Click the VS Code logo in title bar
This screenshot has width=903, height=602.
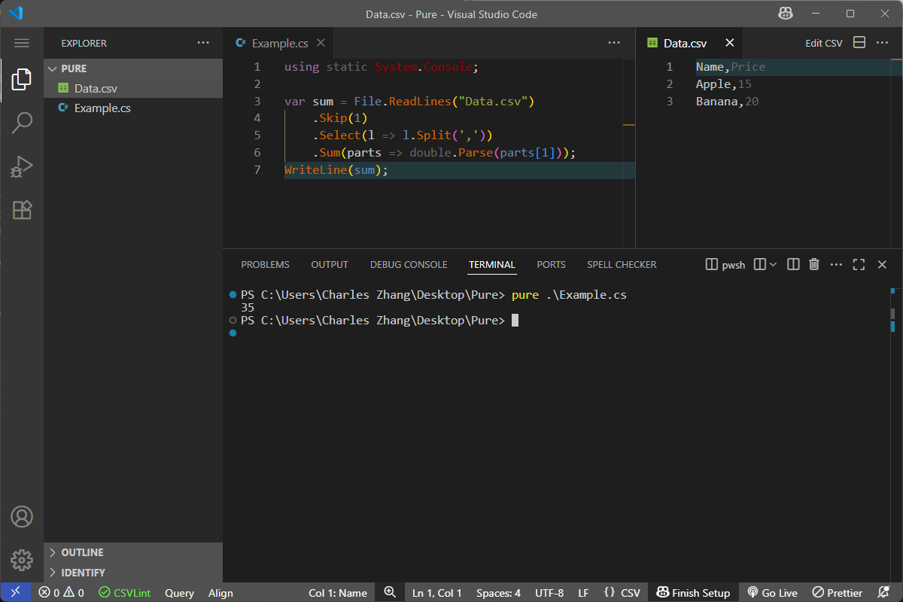(15, 14)
